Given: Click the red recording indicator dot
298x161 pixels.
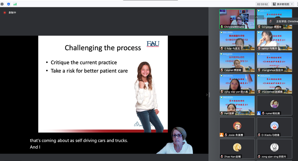Looking at the screenshot, I should (5, 13).
